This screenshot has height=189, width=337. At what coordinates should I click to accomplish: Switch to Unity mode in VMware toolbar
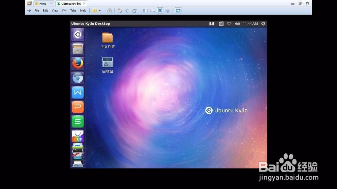(167, 10)
